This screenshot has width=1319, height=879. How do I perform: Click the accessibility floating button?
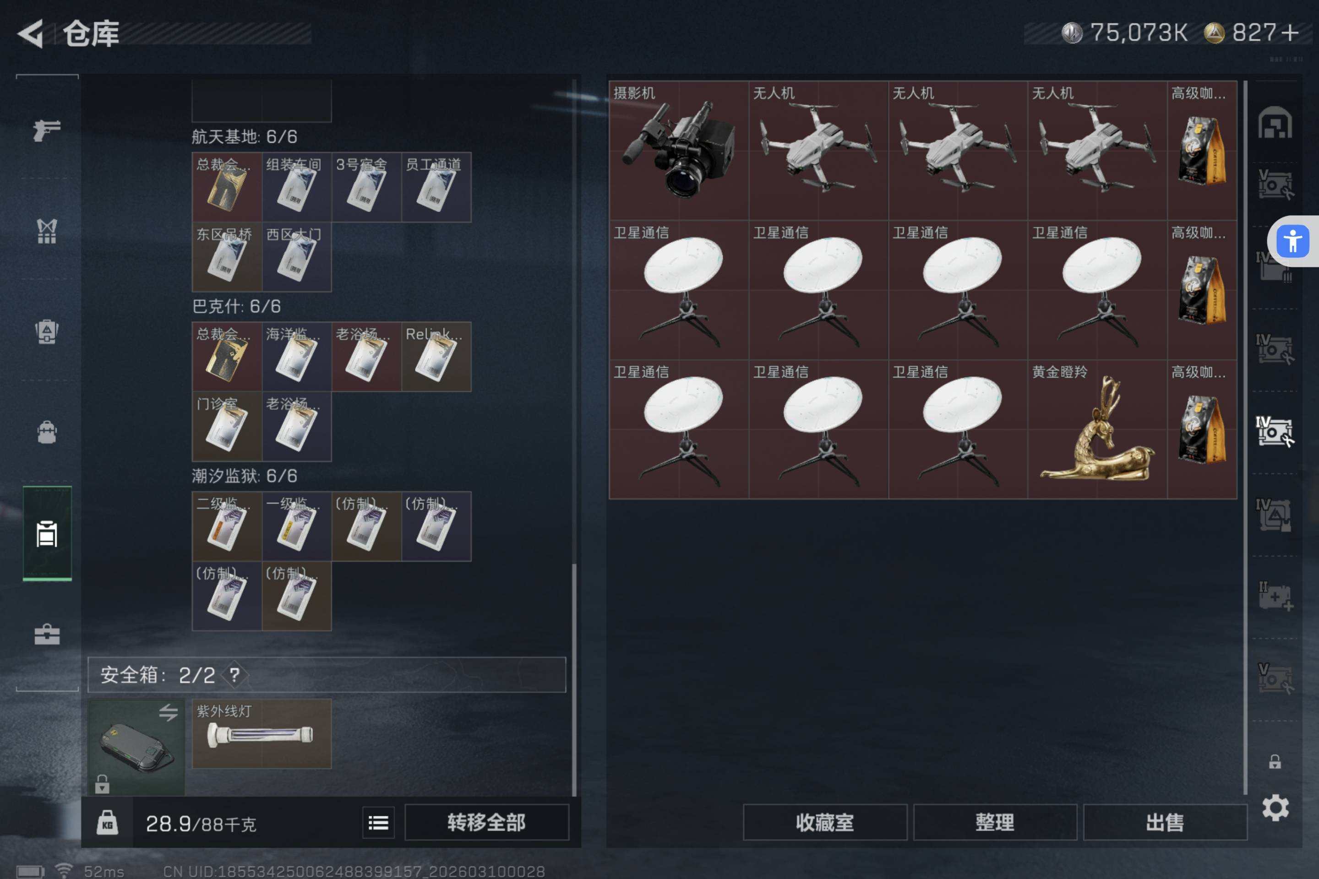[x=1292, y=242]
